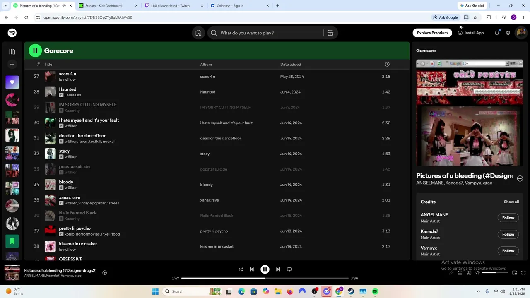
Task: Open Discord from the taskbar
Action: tap(327, 291)
